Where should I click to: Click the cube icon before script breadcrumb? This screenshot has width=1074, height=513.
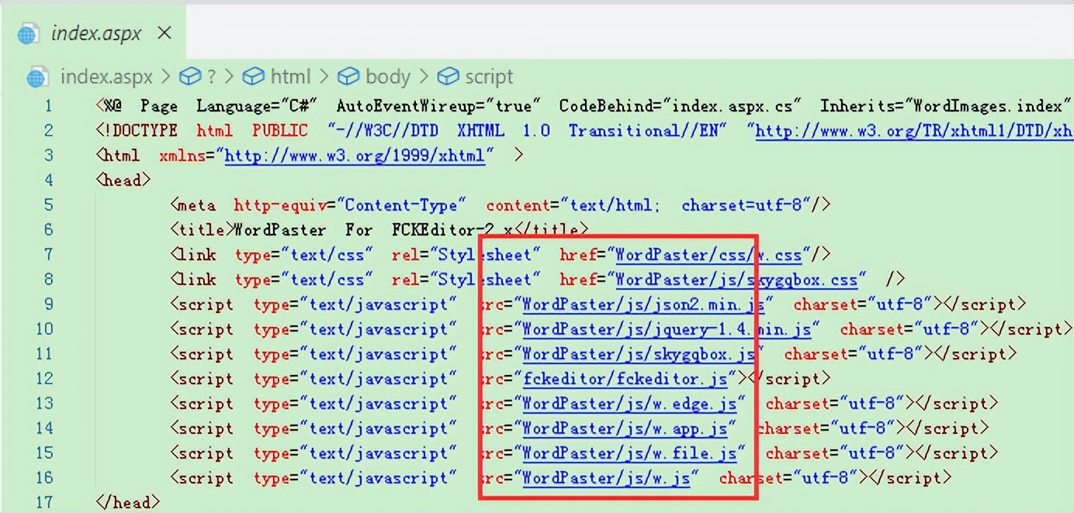[x=448, y=77]
